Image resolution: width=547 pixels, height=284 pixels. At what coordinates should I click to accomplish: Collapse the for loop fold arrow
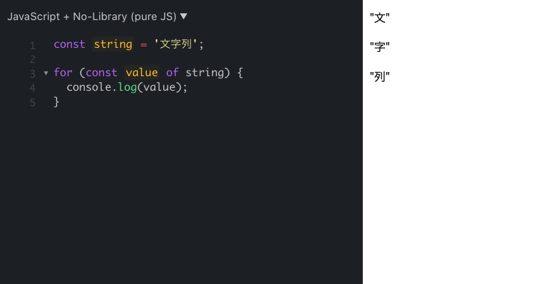pos(46,73)
